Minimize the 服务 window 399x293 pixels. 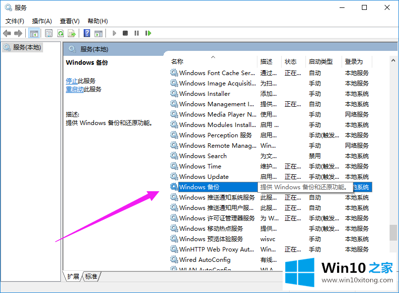pyautogui.click(x=342, y=7)
